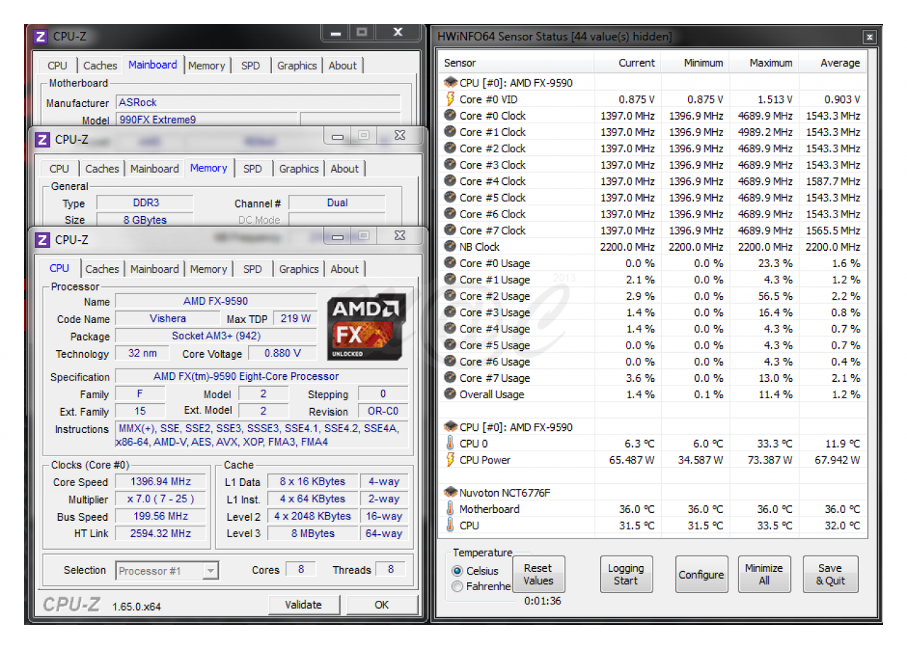Click the Core #6 Clock sensor icon

pos(450,214)
